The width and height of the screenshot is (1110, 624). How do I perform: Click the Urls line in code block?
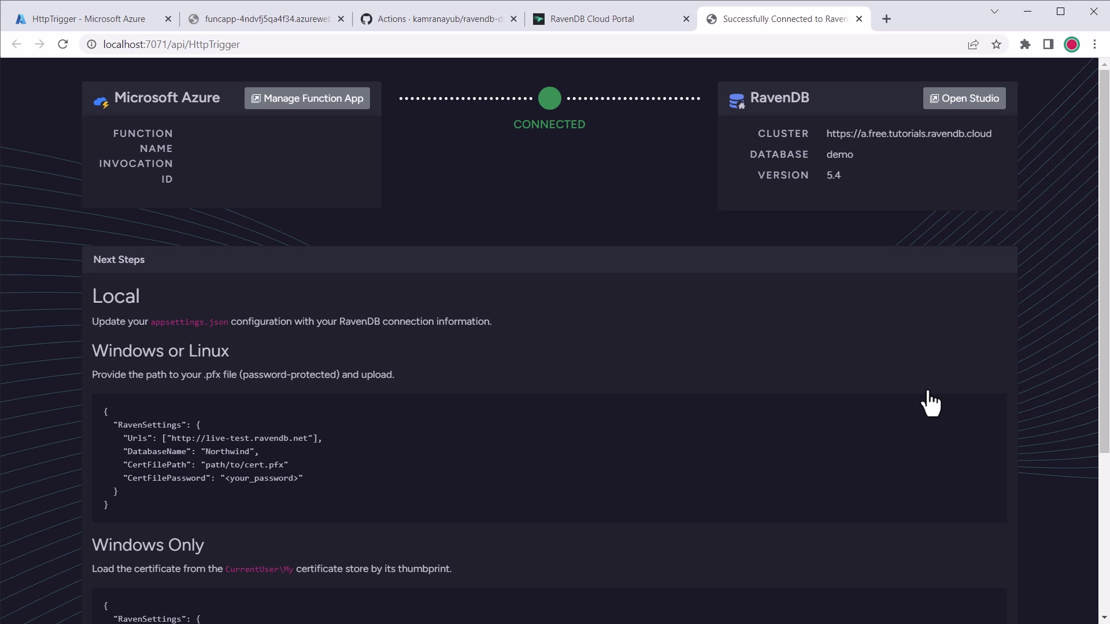click(x=222, y=438)
